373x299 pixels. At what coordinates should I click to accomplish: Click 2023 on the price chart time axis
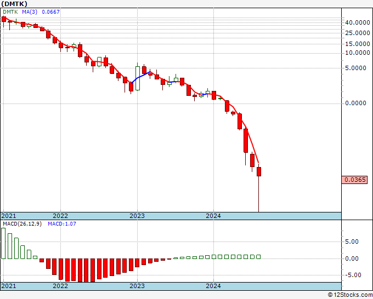coord(137,216)
